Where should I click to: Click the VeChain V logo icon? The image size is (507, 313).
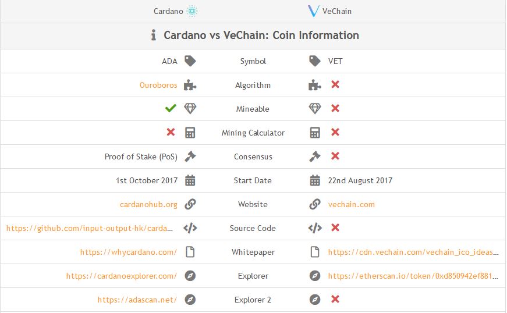(313, 11)
